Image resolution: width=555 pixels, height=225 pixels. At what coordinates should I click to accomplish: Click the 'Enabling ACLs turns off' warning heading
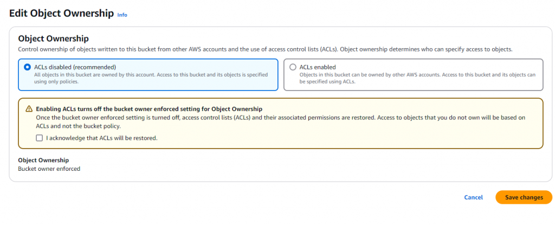(x=149, y=109)
